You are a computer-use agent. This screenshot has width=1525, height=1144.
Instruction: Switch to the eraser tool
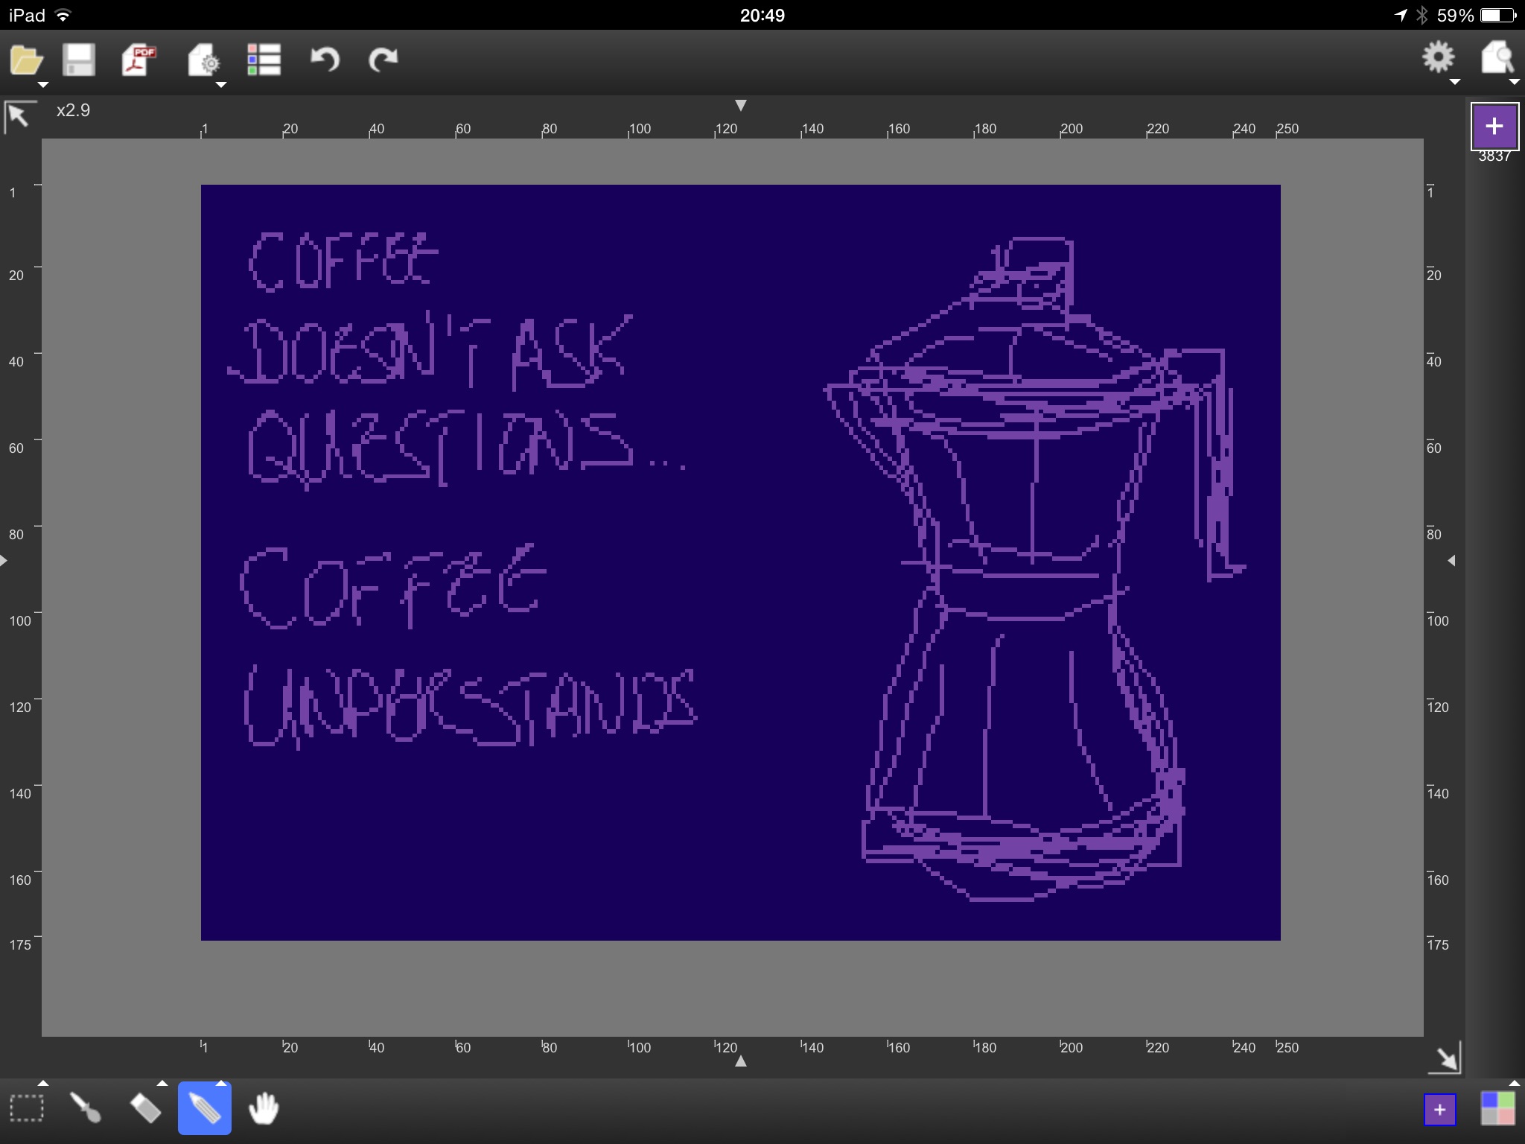coord(145,1108)
